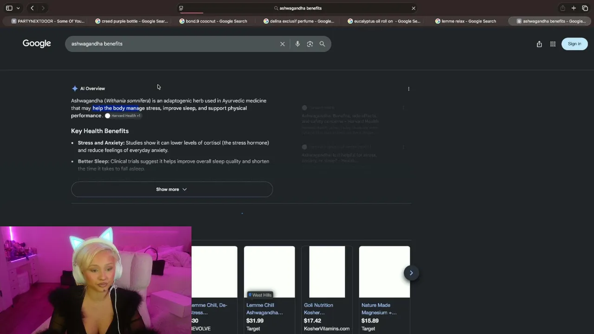Open a new tab with the plus icon
The height and width of the screenshot is (334, 594).
pos(574,8)
